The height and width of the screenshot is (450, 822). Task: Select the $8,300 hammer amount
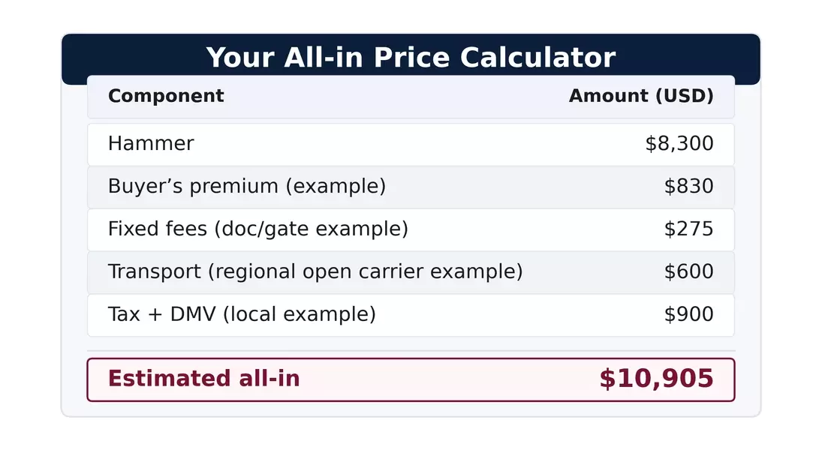(679, 143)
